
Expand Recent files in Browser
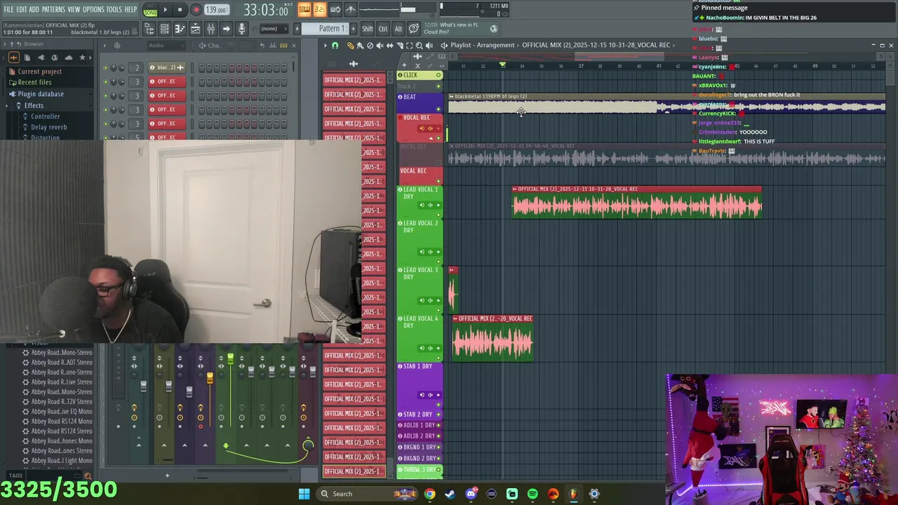34,83
